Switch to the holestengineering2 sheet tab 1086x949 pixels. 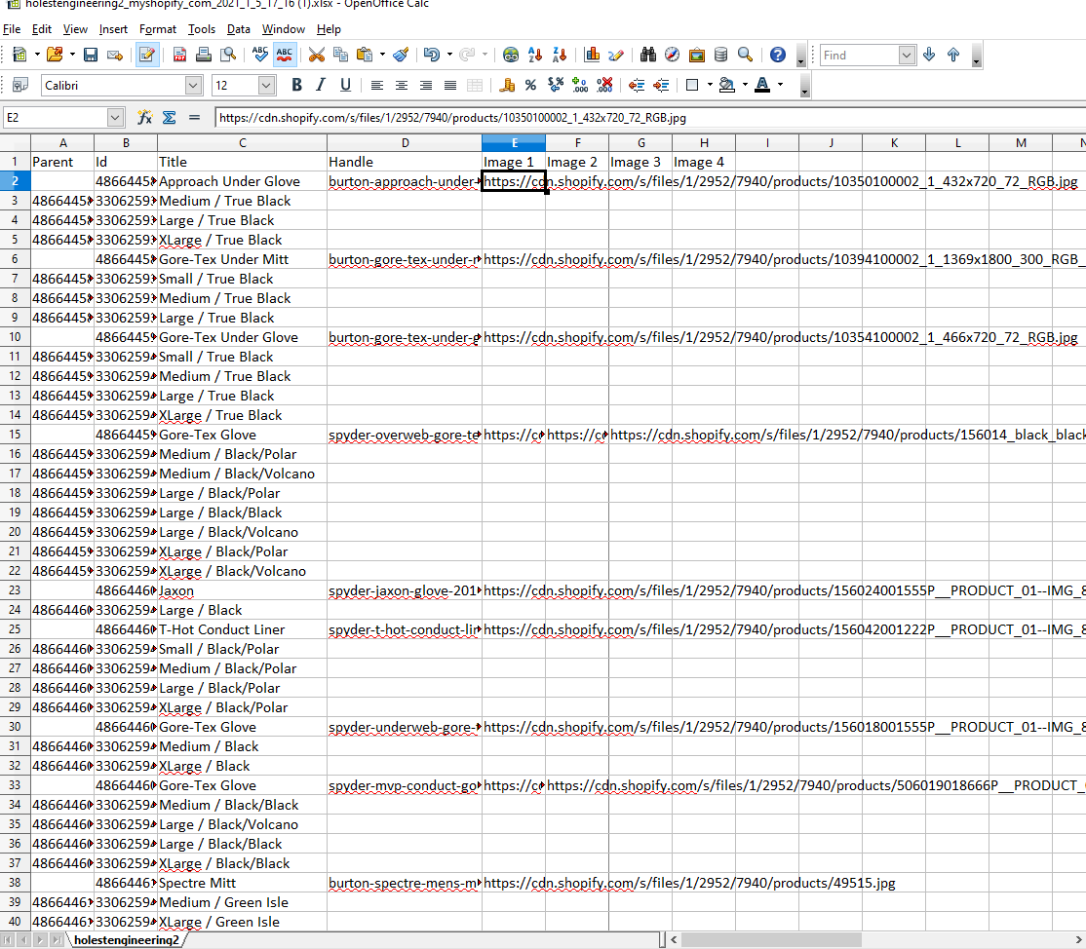[126, 940]
